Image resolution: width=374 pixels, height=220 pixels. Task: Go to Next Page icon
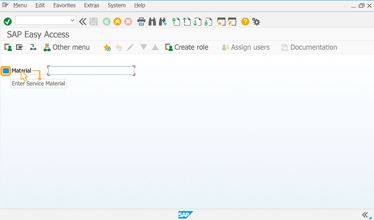[198, 22]
